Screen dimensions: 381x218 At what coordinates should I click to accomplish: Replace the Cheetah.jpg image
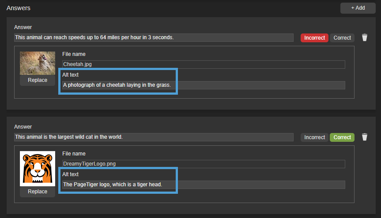[x=38, y=80]
